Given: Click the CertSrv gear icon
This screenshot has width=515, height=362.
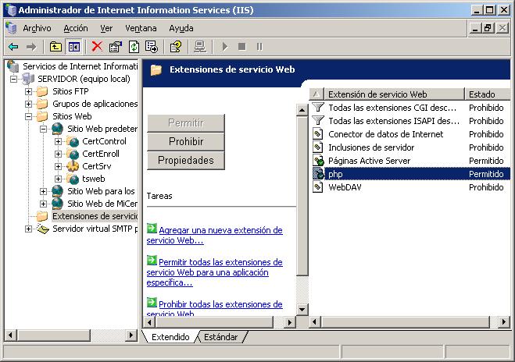Looking at the screenshot, I should pos(73,166).
